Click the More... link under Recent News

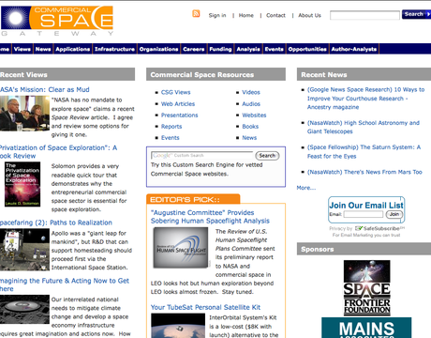(x=306, y=188)
